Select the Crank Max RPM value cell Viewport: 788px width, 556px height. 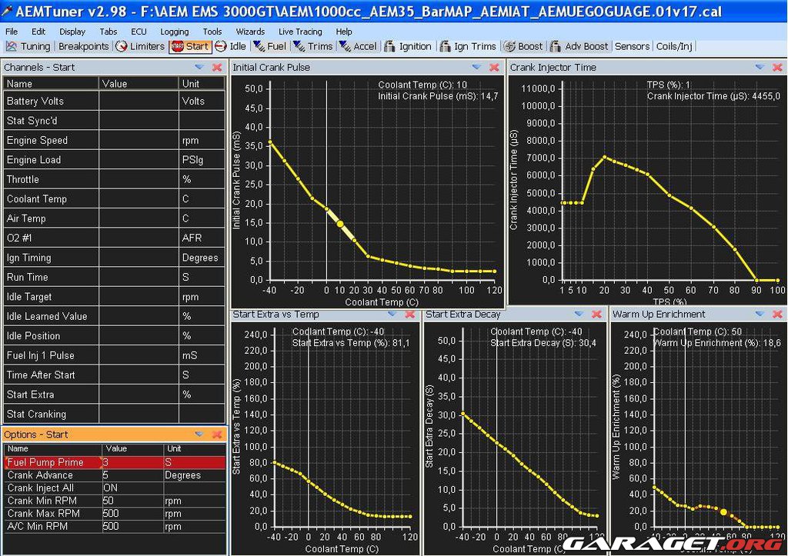point(133,513)
